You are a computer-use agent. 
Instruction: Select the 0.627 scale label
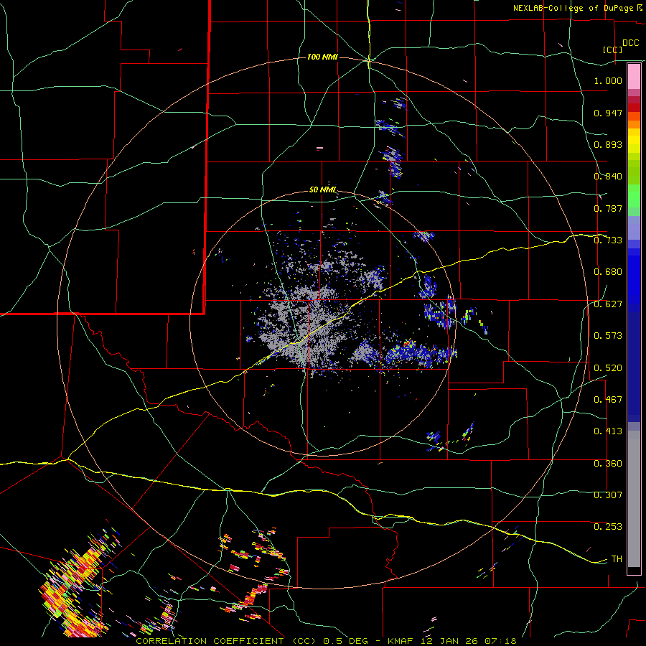pyautogui.click(x=608, y=304)
